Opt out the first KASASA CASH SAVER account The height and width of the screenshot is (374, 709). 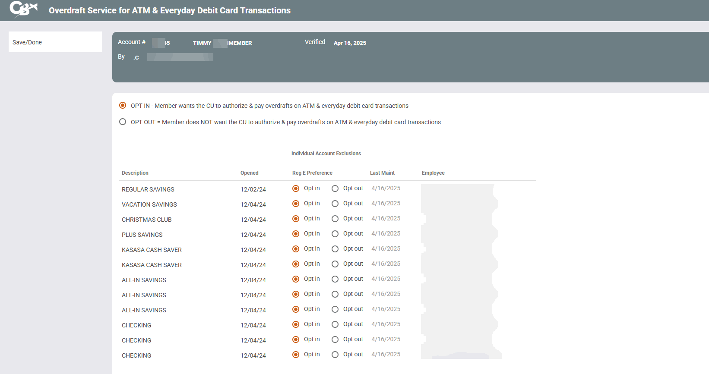335,249
